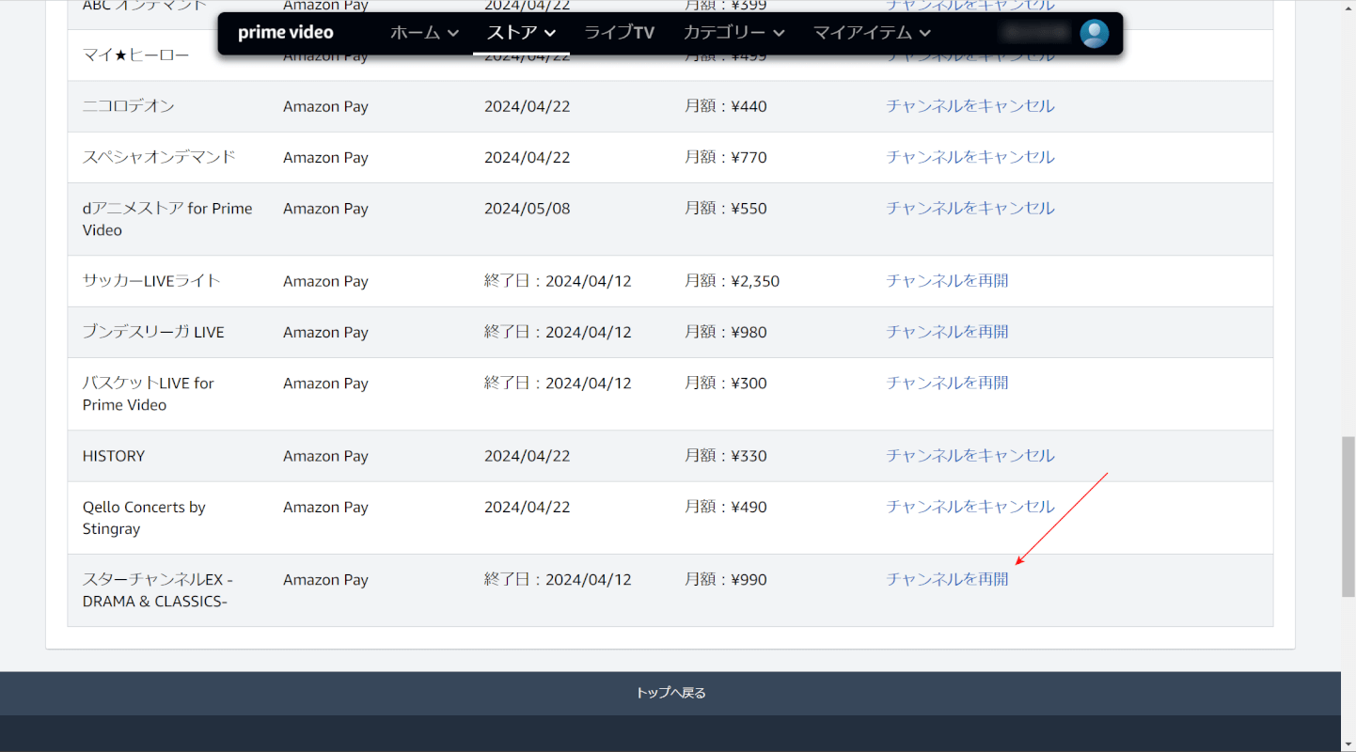Click スターチャンネルEX row's 終了日：2024/04/12
1356x752 pixels.
[x=558, y=580]
